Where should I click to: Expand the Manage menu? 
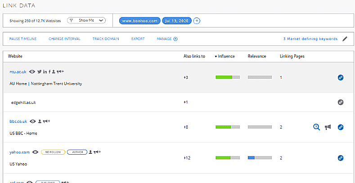pyautogui.click(x=167, y=39)
